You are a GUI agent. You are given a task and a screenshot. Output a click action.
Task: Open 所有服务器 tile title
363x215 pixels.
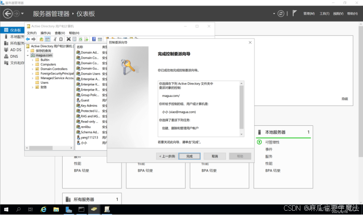point(83,200)
